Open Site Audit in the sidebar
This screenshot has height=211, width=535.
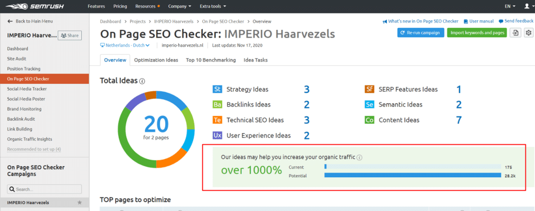(17, 59)
